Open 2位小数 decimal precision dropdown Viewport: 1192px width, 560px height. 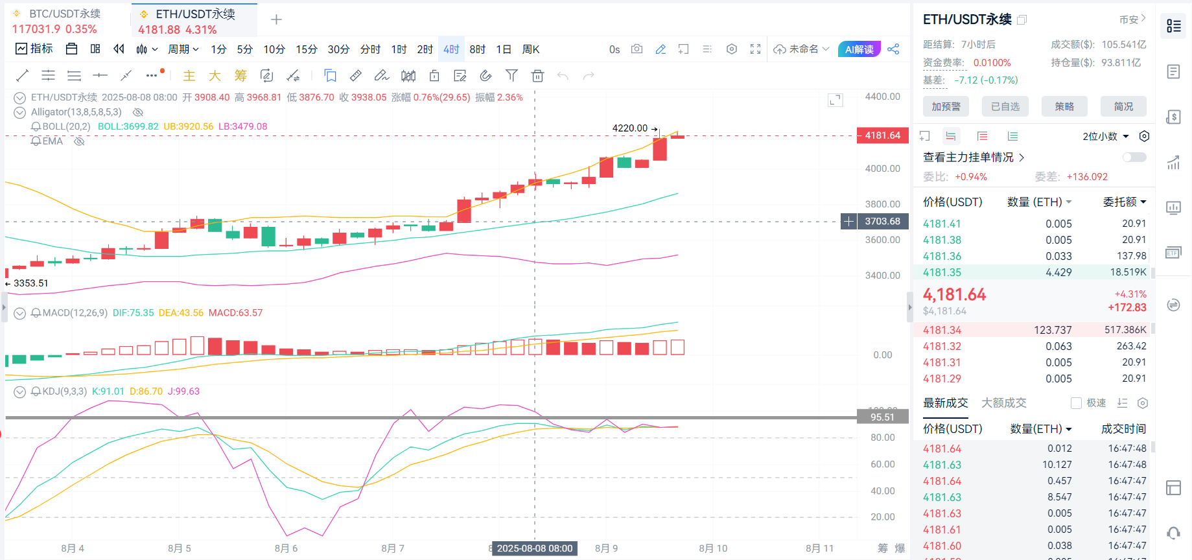tap(1106, 136)
